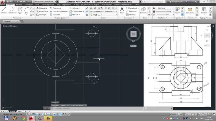216x121 pixels.
Task: Toggle Grid Display in the status bar
Action: pyautogui.click(x=33, y=114)
